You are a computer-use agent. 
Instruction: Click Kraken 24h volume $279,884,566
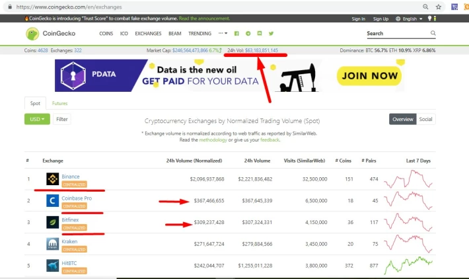pos(257,244)
